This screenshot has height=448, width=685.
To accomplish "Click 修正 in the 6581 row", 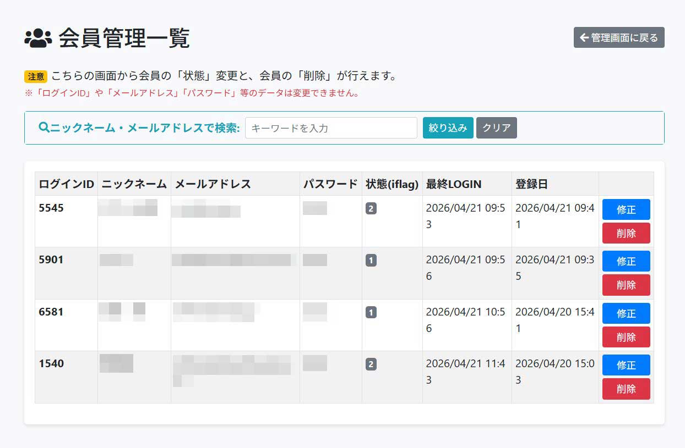I will tap(626, 313).
